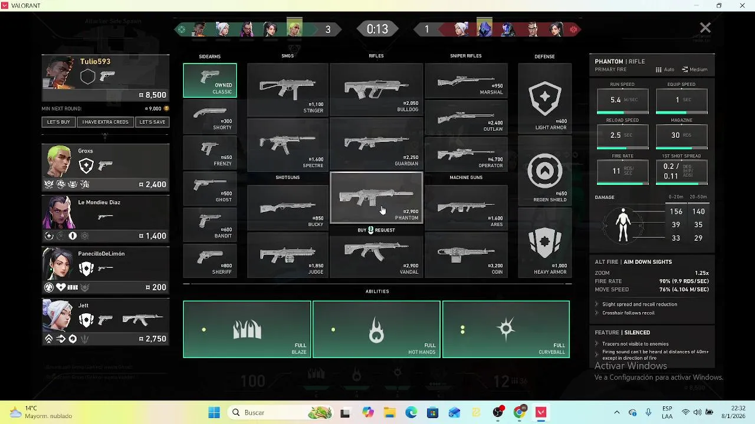Open File Explorer from taskbar

click(x=389, y=412)
